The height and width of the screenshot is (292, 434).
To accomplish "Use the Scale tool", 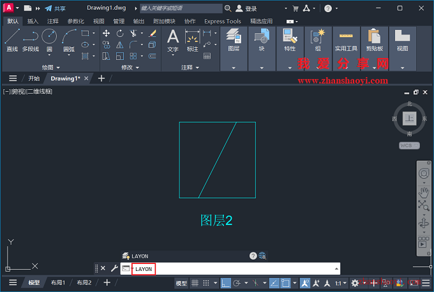I will click(120, 56).
